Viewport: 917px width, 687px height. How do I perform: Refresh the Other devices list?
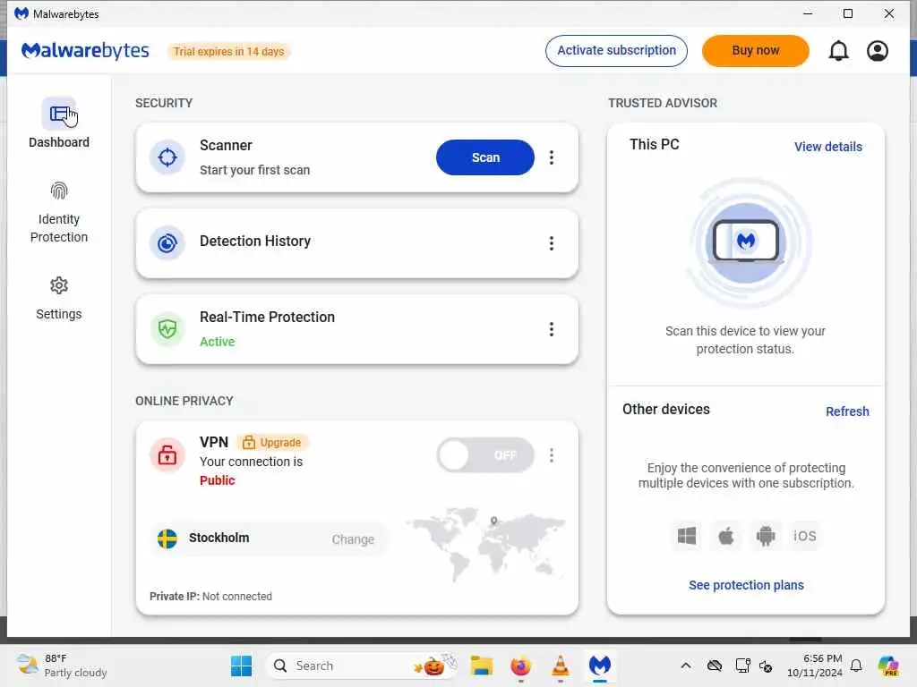[847, 411]
